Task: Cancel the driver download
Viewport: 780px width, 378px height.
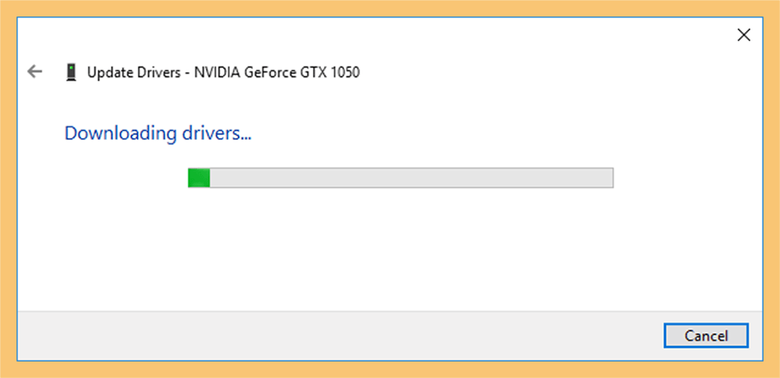Action: click(x=706, y=335)
